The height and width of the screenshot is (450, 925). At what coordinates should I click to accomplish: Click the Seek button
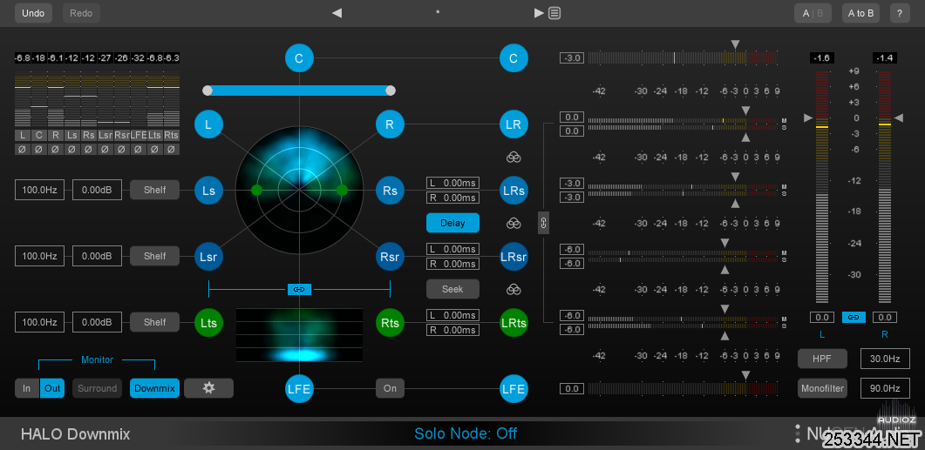(453, 289)
